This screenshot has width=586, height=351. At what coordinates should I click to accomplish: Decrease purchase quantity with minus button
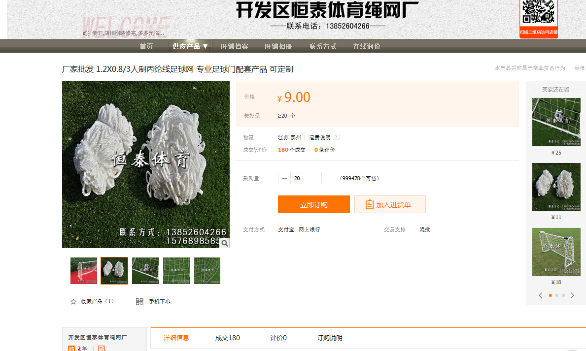pos(284,178)
